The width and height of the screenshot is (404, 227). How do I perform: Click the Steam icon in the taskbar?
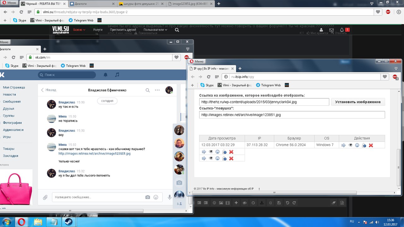coord(68,221)
